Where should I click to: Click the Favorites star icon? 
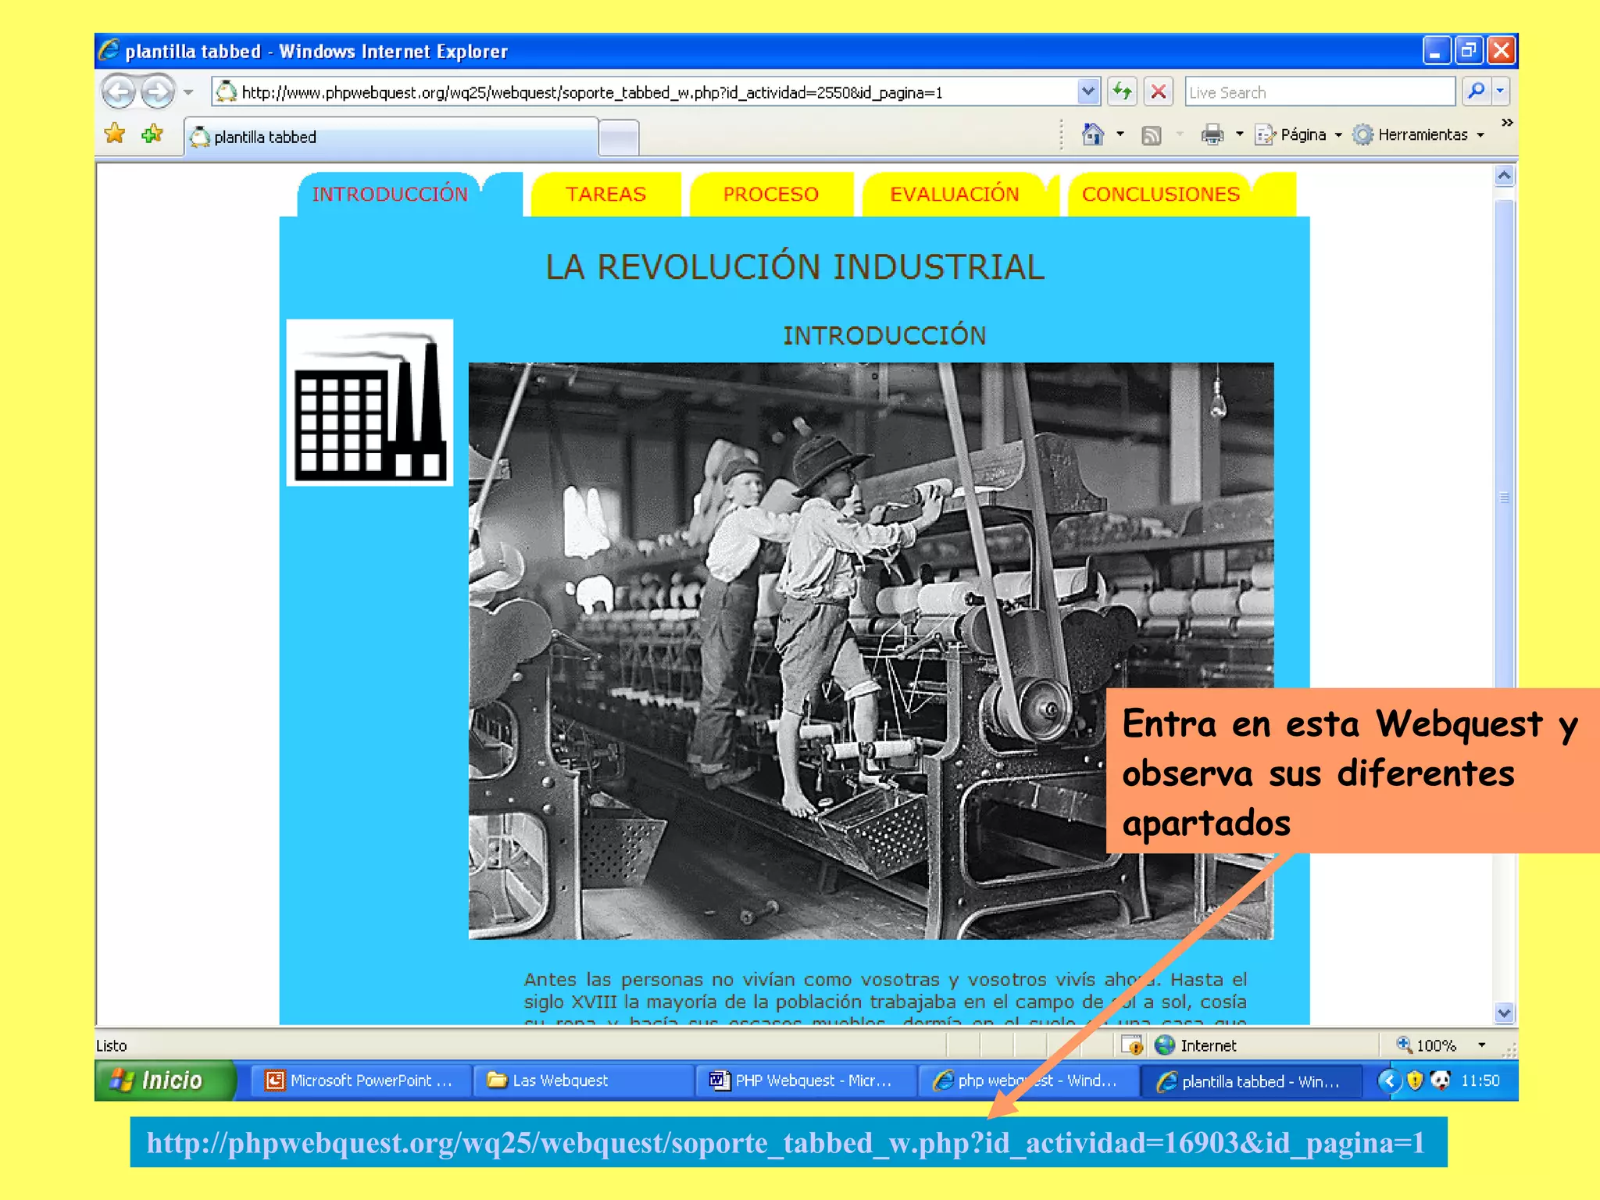point(115,134)
